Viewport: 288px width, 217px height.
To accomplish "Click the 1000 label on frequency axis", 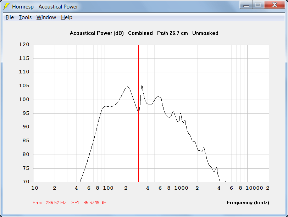I will [x=181, y=188].
